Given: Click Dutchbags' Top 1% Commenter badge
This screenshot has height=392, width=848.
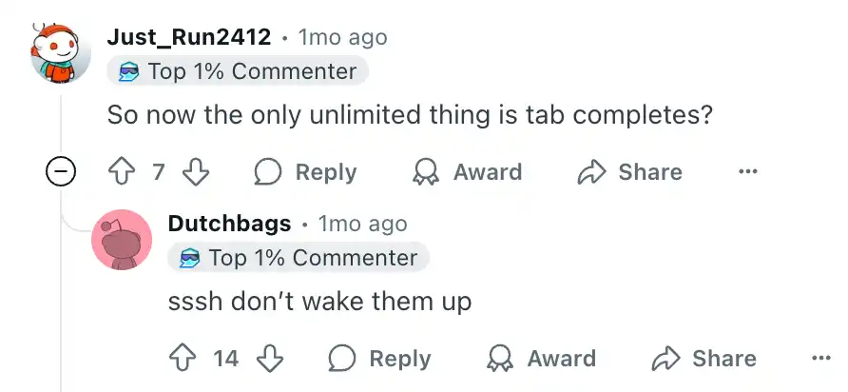Looking at the screenshot, I should coord(299,258).
